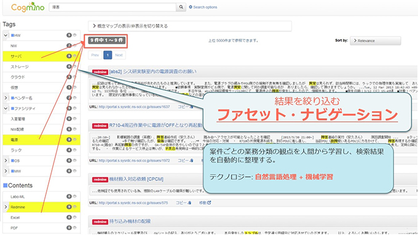Copy the URL for issues/1637

point(185,106)
